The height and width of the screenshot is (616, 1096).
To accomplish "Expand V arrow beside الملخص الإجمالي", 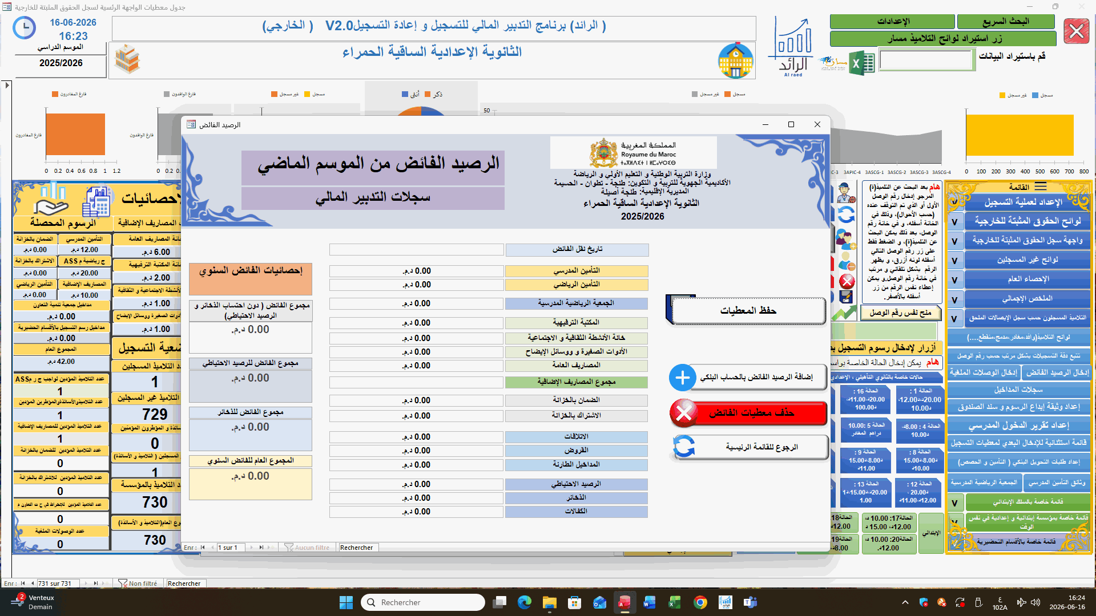I will pyautogui.click(x=954, y=299).
